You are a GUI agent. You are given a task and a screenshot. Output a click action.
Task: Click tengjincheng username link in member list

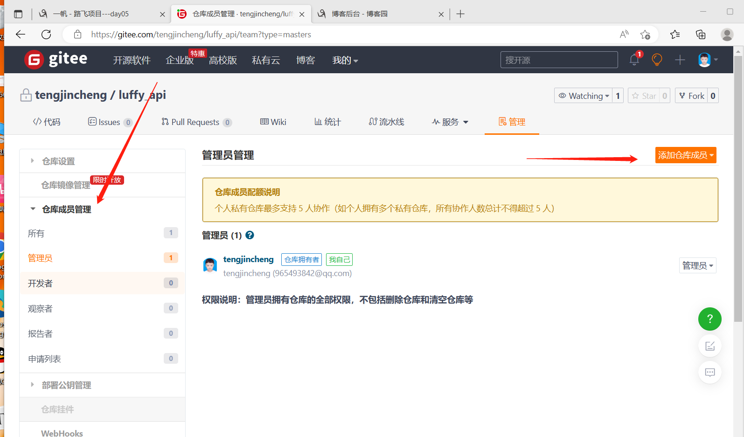(x=248, y=259)
